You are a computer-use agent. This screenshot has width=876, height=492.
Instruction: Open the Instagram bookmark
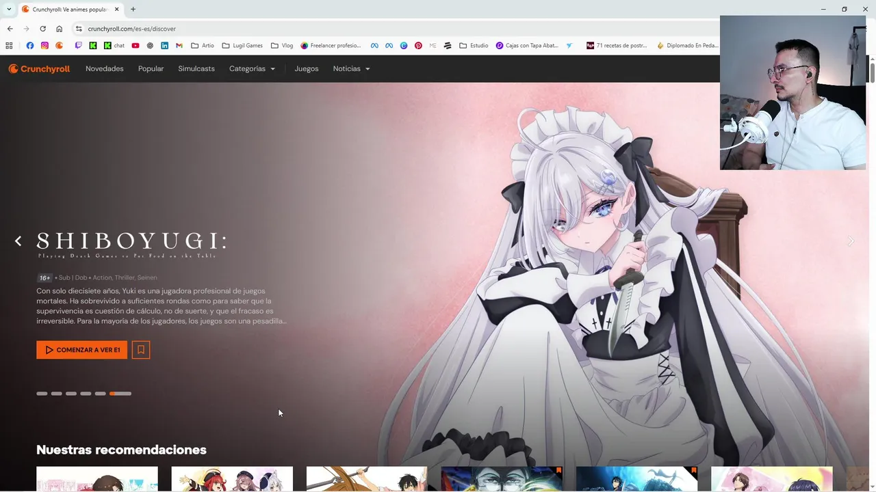(x=44, y=46)
